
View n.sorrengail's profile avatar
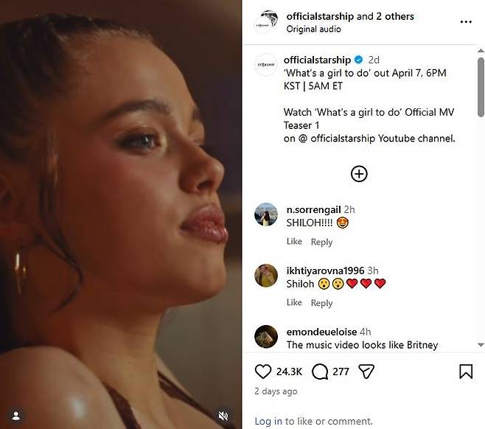pos(266,214)
